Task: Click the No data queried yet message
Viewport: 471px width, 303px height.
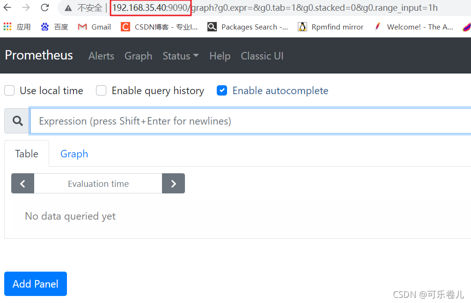Action: pyautogui.click(x=70, y=216)
